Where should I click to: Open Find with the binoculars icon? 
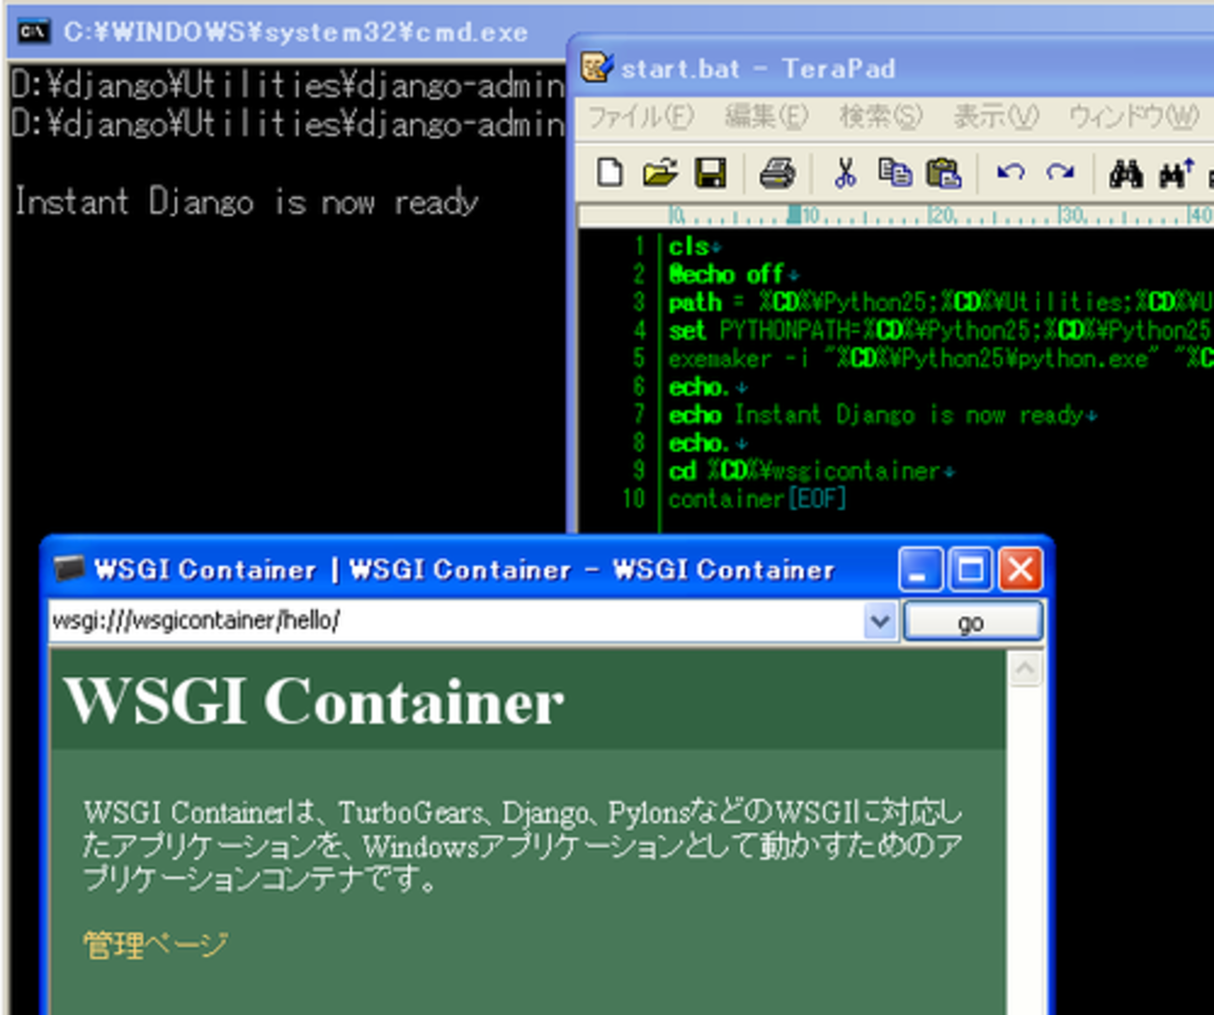click(1126, 174)
